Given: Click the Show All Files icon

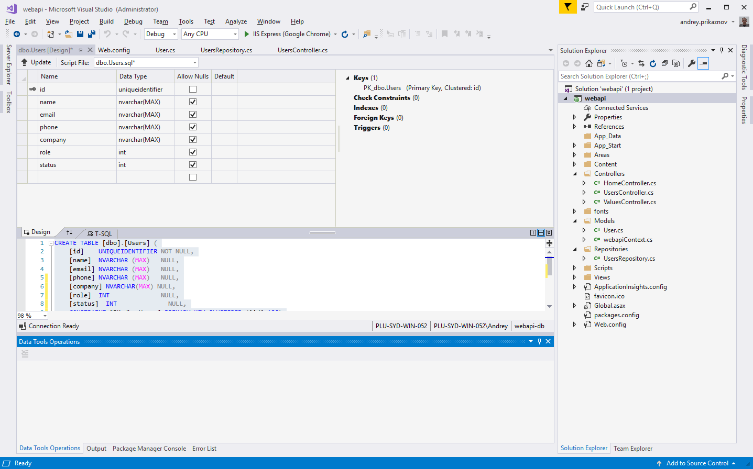Looking at the screenshot, I should pyautogui.click(x=676, y=63).
